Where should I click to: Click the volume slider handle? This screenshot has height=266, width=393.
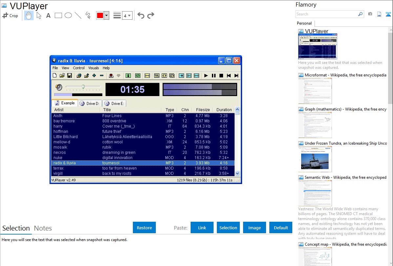coord(83,87)
